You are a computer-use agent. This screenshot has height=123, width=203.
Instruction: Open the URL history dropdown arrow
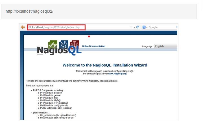(x=134, y=28)
